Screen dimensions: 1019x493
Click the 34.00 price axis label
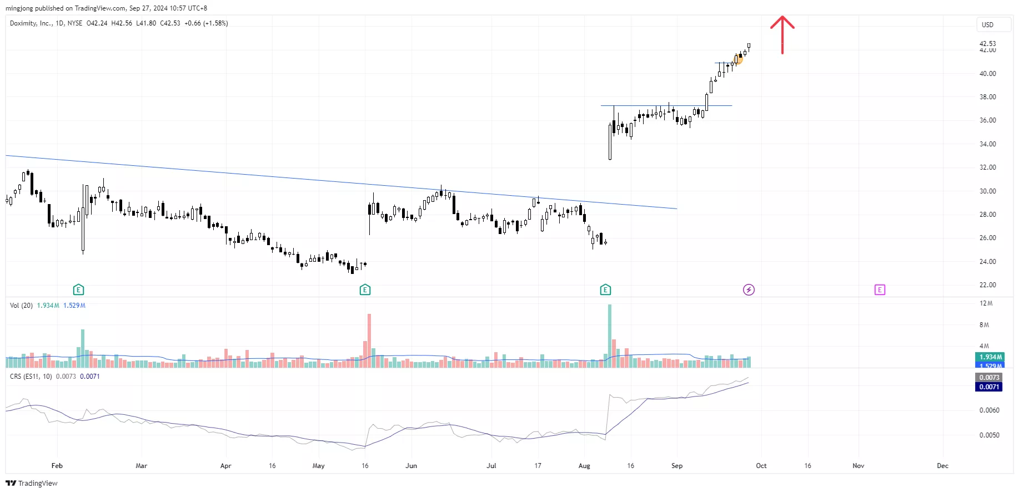point(987,144)
